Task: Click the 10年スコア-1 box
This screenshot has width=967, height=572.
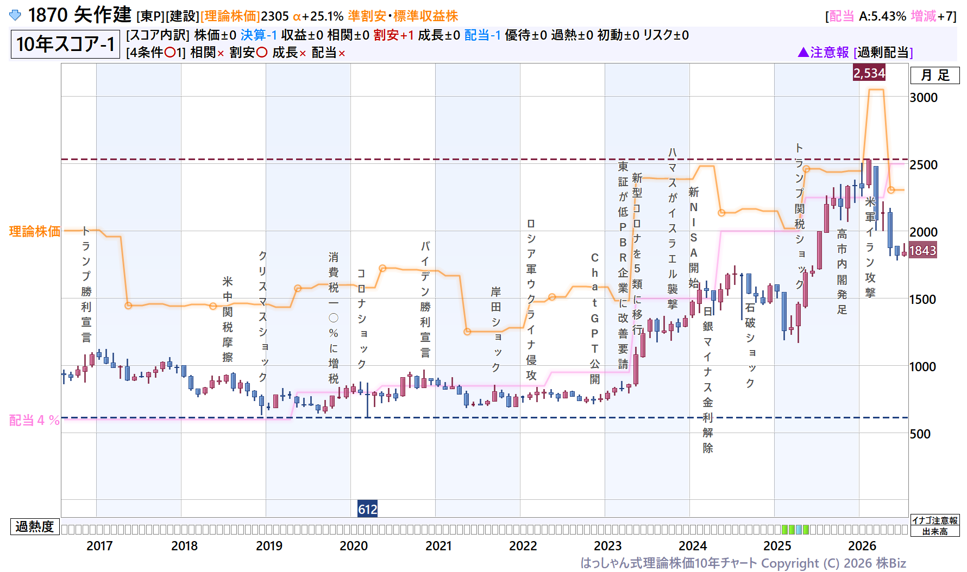Action: [65, 44]
